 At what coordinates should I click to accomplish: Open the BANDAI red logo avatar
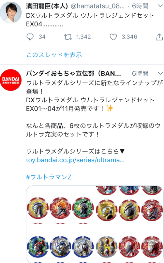[x=11, y=80]
